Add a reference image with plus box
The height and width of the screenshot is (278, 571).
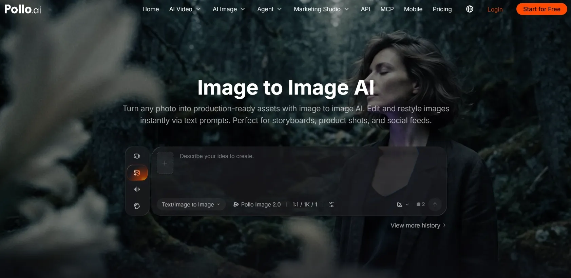point(165,163)
